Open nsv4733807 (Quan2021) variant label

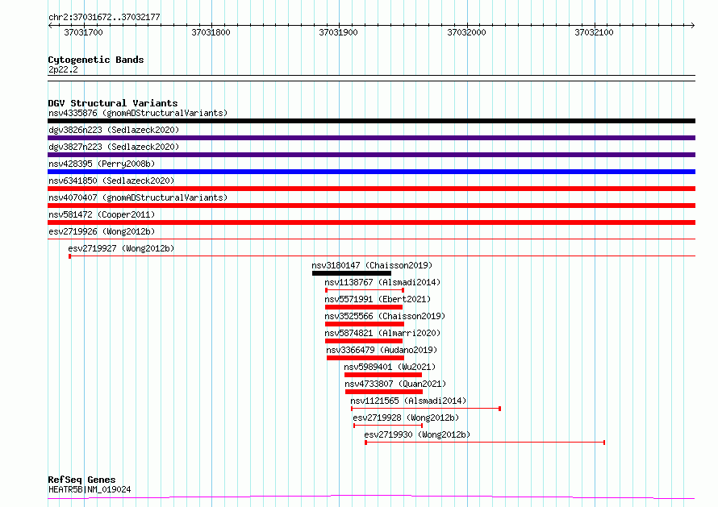coord(395,384)
